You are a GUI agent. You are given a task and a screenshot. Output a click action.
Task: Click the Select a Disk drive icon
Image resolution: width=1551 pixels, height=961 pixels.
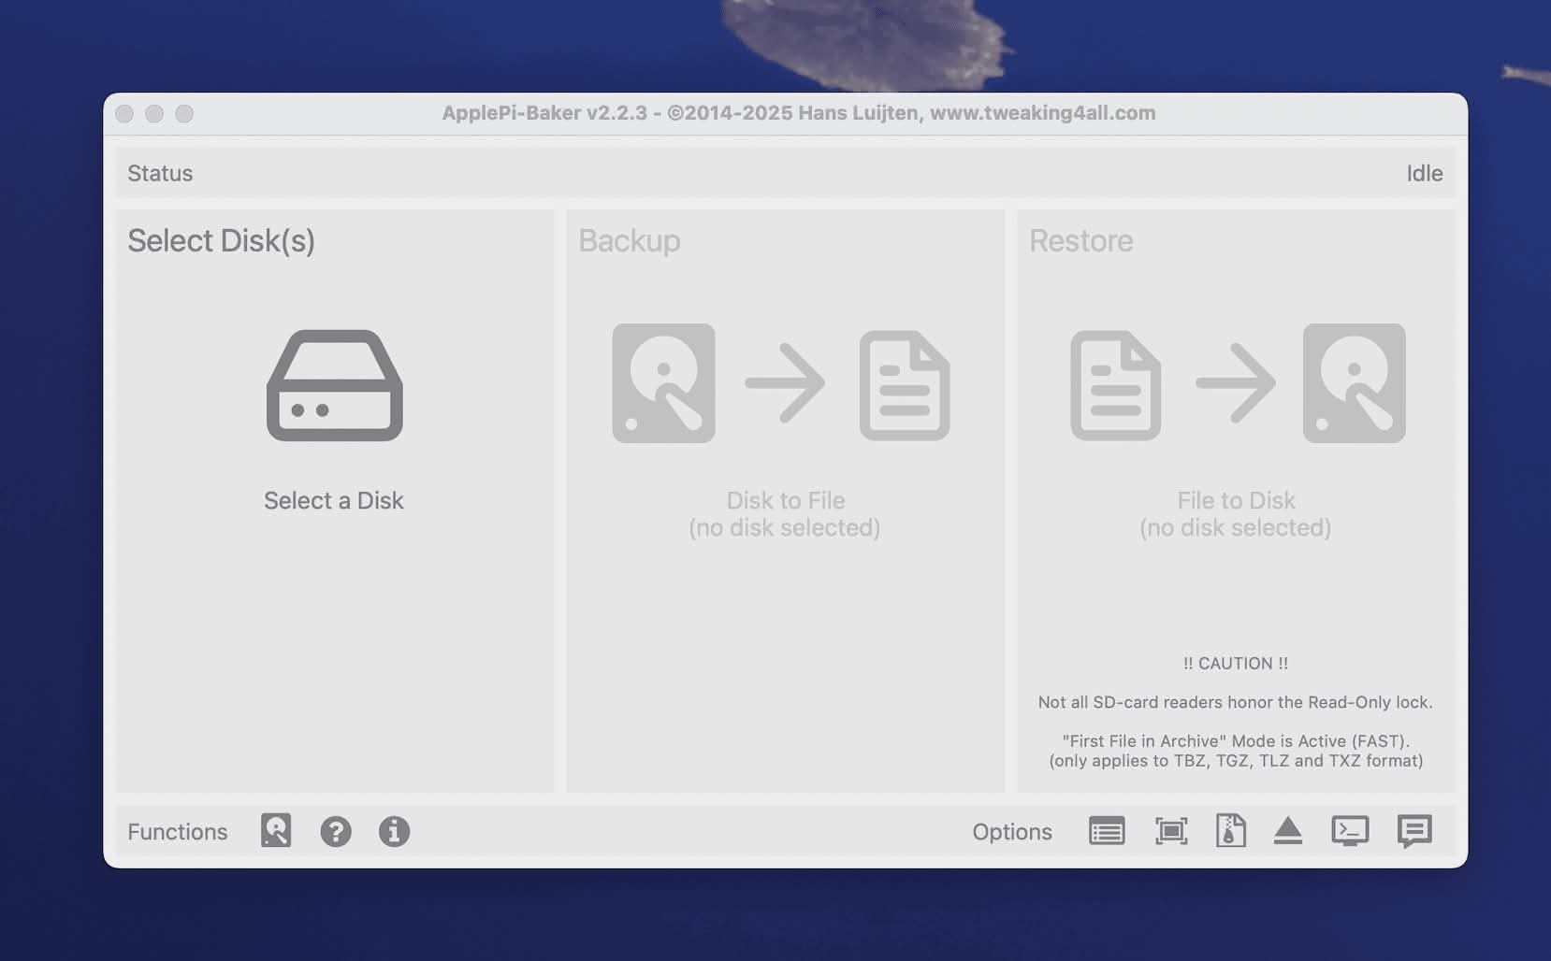tap(334, 385)
